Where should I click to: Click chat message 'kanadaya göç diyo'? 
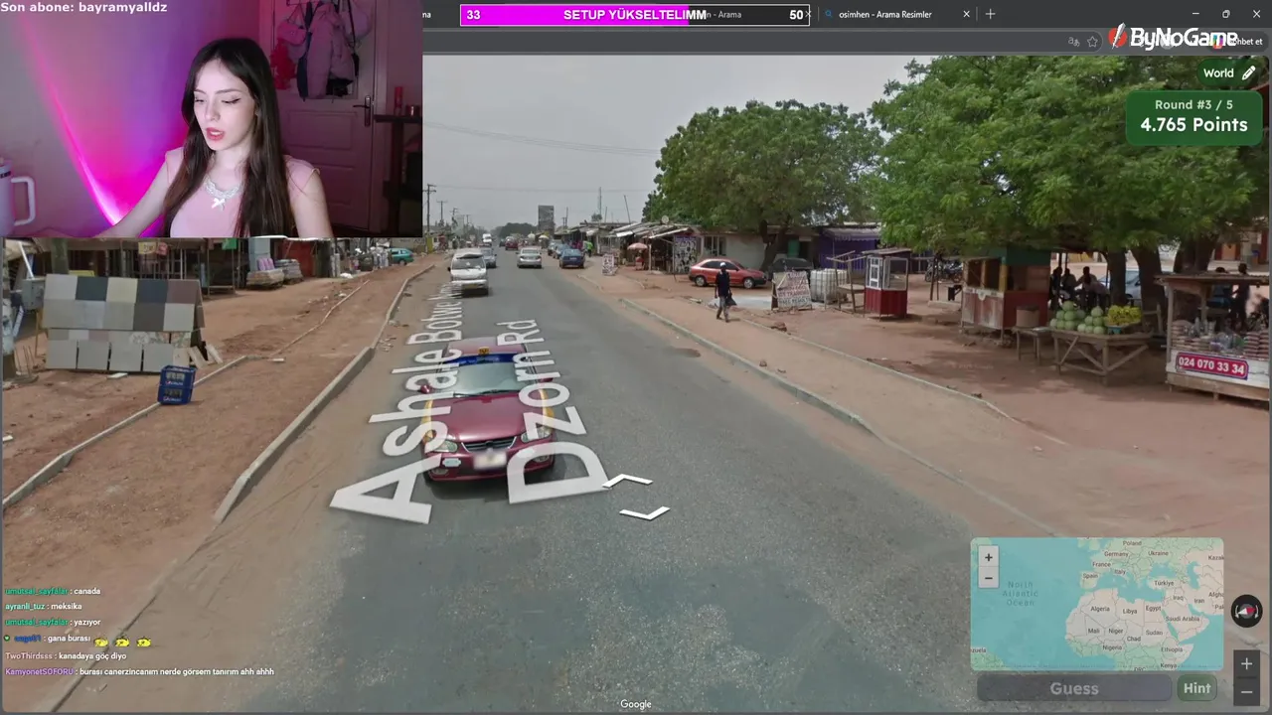92,656
